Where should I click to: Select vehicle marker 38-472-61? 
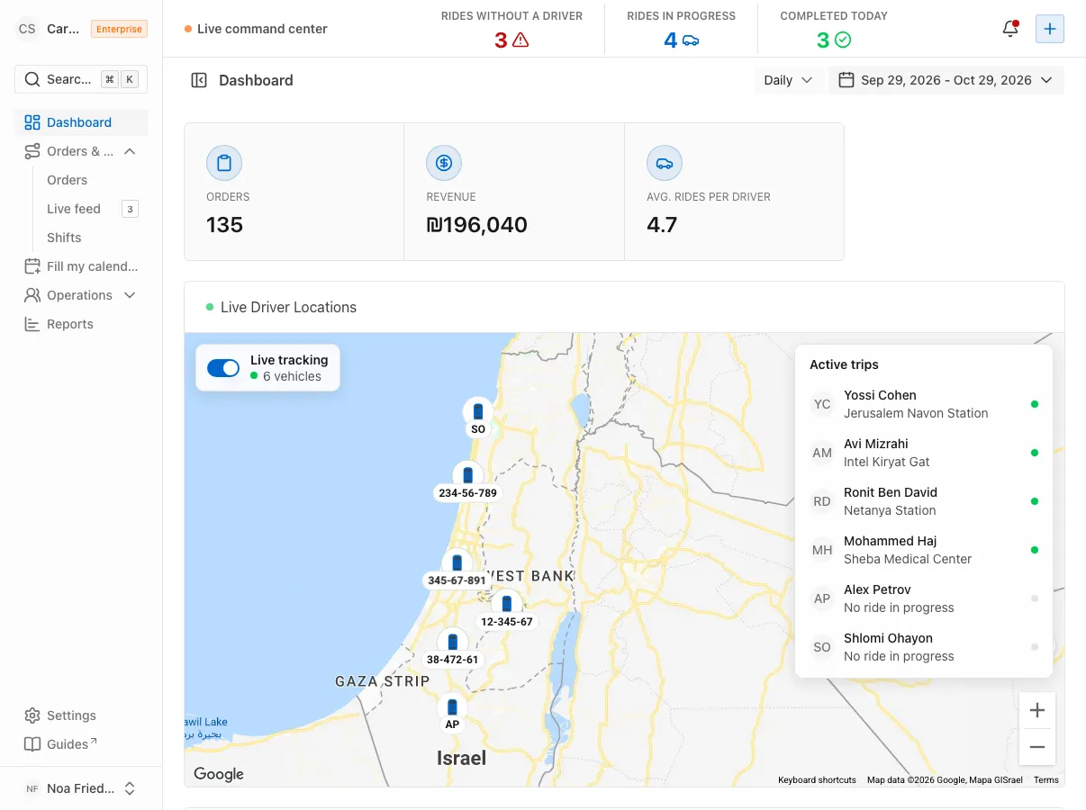pos(452,648)
